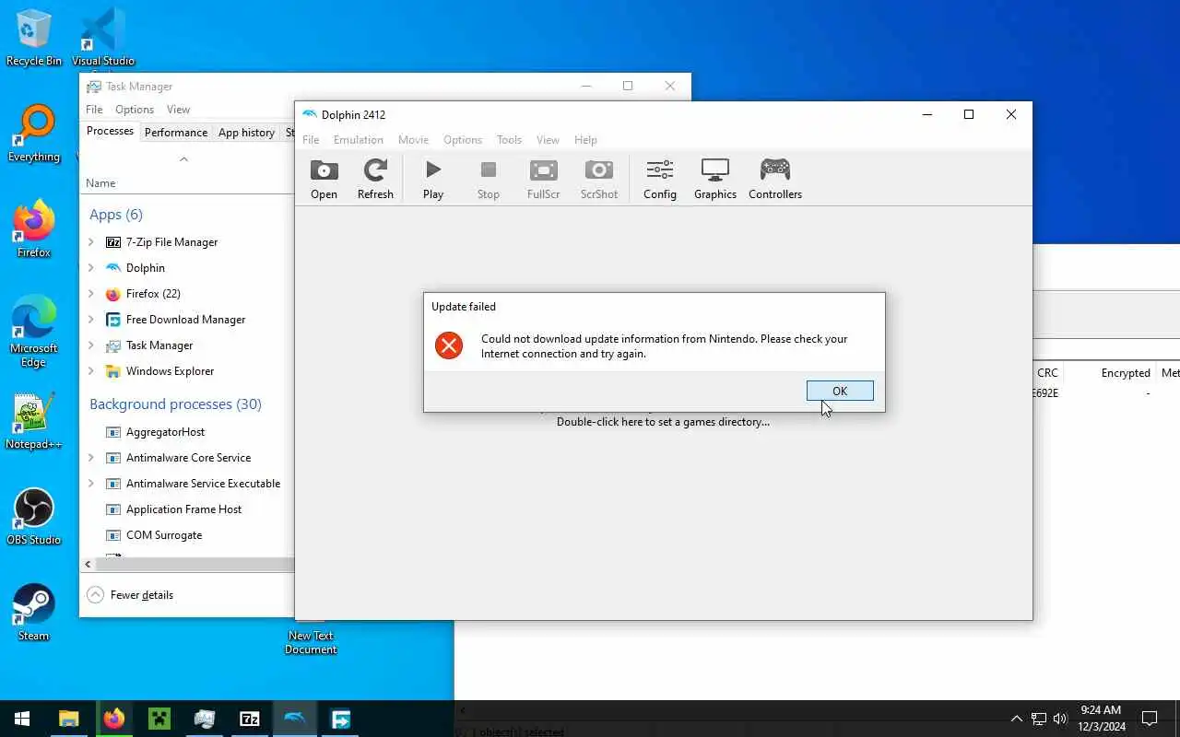Screen dimensions: 1180x737
Task: Expand 7-Zip File Manager process row
Action: point(90,242)
